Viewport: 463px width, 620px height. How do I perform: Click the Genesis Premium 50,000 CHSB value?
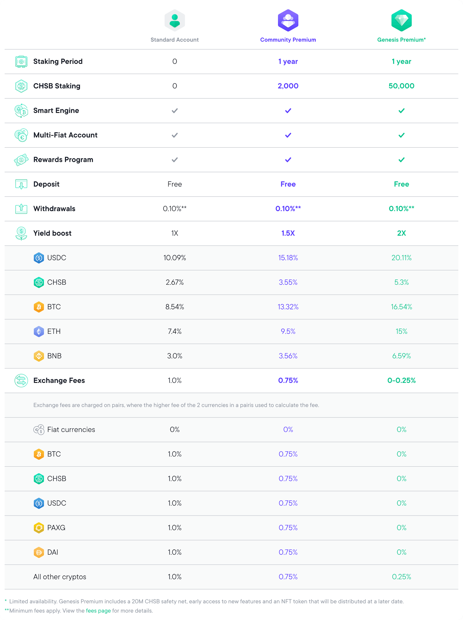(x=401, y=86)
